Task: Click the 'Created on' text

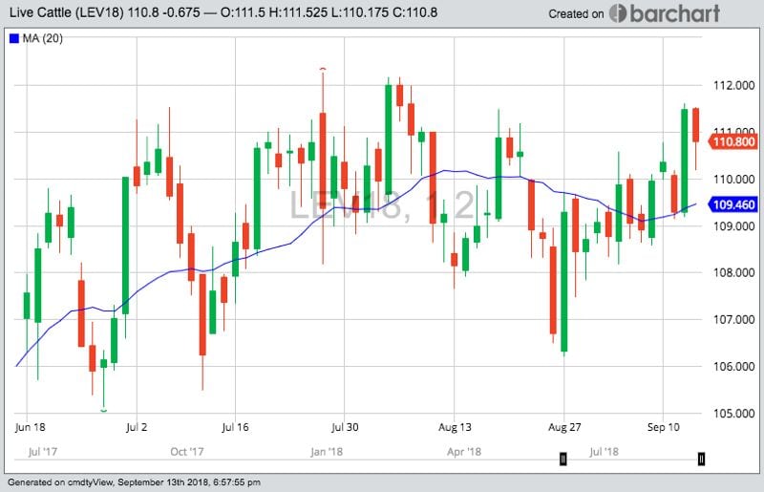Action: pos(576,14)
